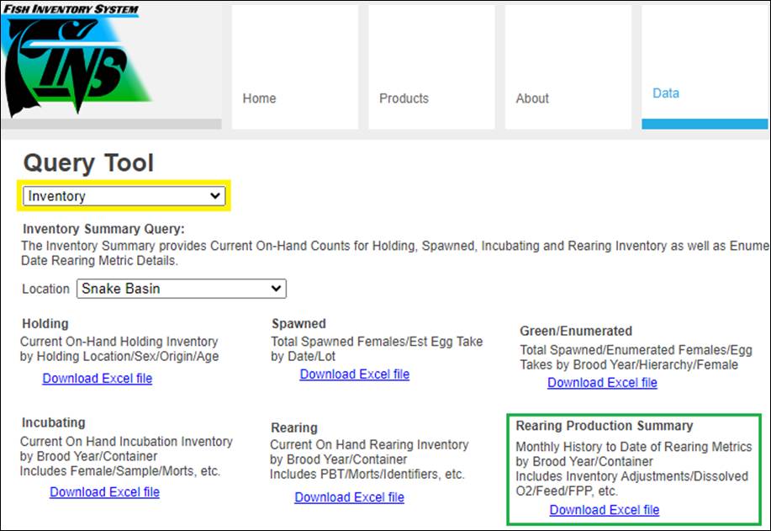Viewport: 771px width, 531px height.
Task: Download the Incubating inventory Excel file
Action: [104, 492]
